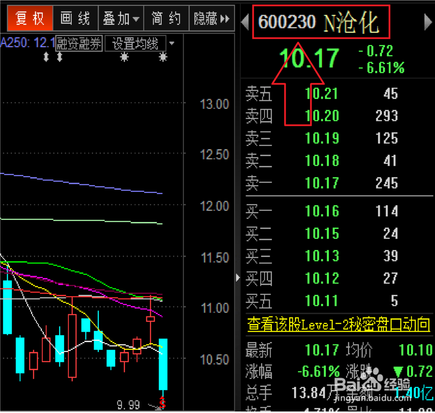Toggle the 复权 adjusted-price mode
Image resolution: width=435 pixels, height=413 pixels.
point(29,18)
